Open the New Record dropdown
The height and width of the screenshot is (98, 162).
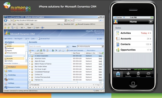pos(18,39)
